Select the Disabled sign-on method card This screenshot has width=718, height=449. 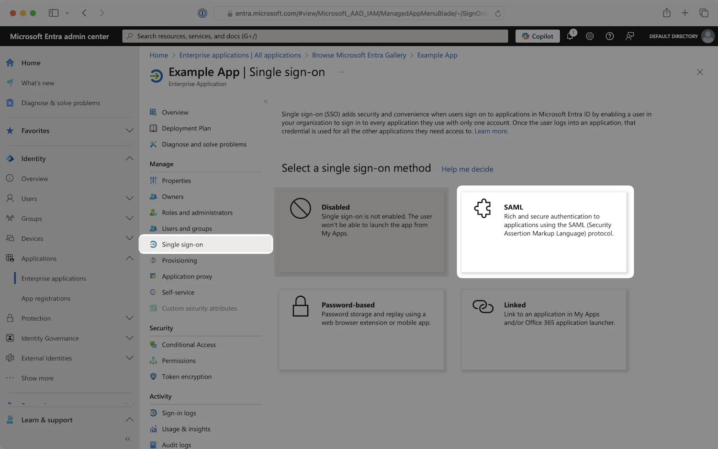361,232
